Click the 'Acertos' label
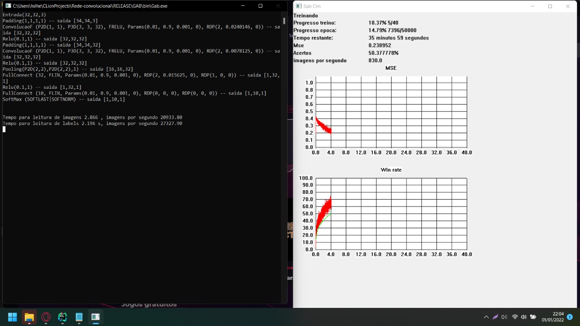Screen dimensions: 580x326 [x=303, y=53]
